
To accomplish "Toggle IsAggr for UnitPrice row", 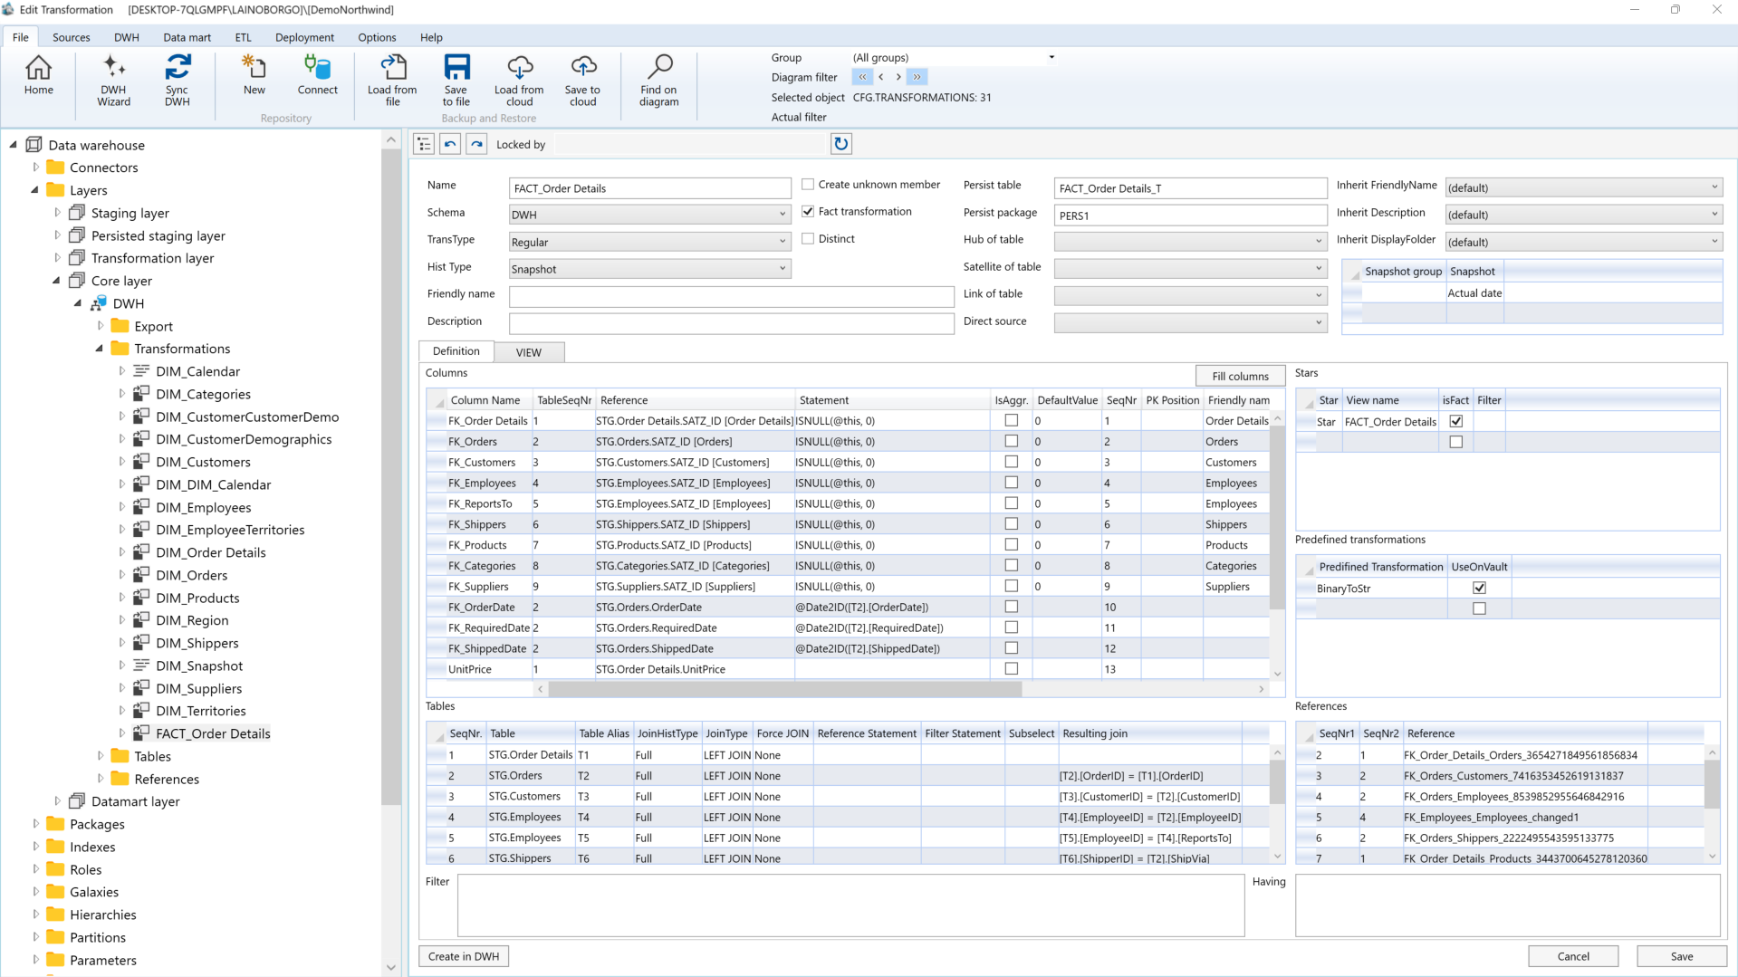I will point(1011,668).
